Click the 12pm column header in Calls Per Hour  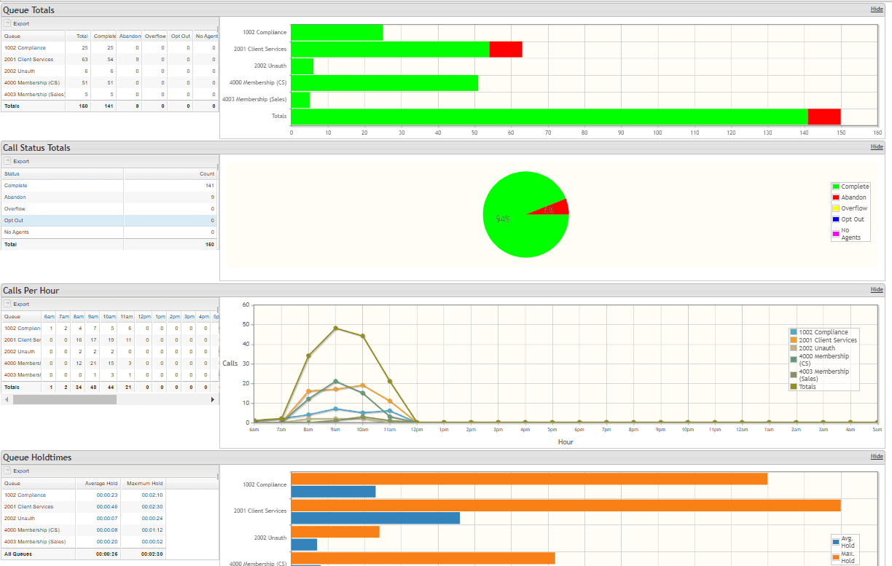click(144, 317)
